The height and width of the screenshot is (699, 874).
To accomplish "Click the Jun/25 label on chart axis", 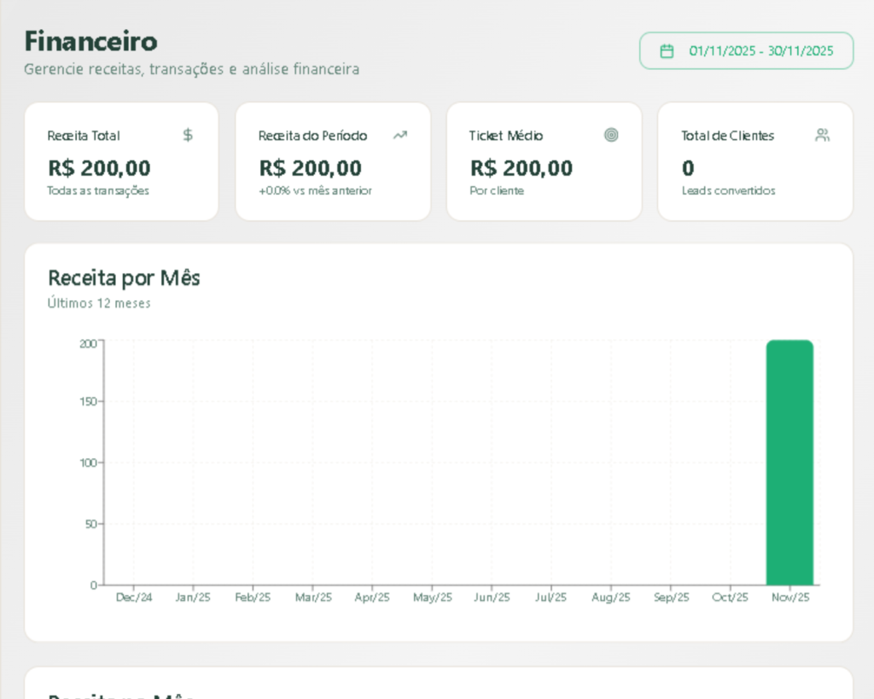I will click(492, 597).
